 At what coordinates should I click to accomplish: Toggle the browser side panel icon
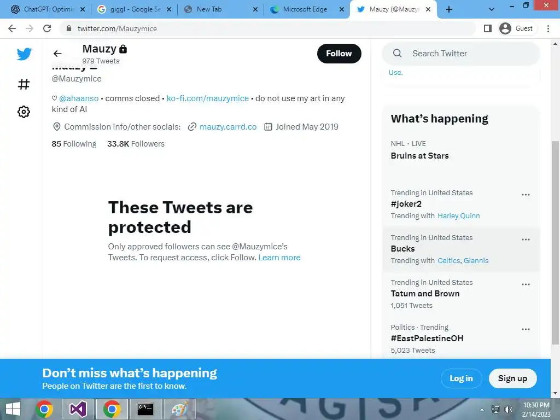pos(487,28)
